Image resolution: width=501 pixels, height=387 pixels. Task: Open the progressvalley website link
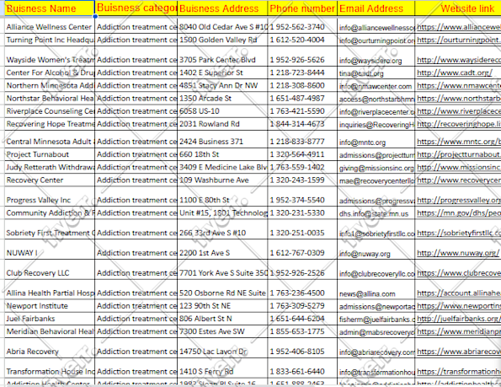tap(459, 200)
